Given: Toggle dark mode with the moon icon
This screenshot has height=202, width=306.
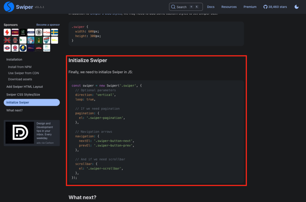Looking at the screenshot, I should 296,7.
